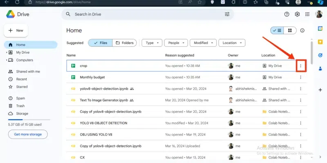
Task: Open Google Tasks in the side panel
Action: (320, 55)
